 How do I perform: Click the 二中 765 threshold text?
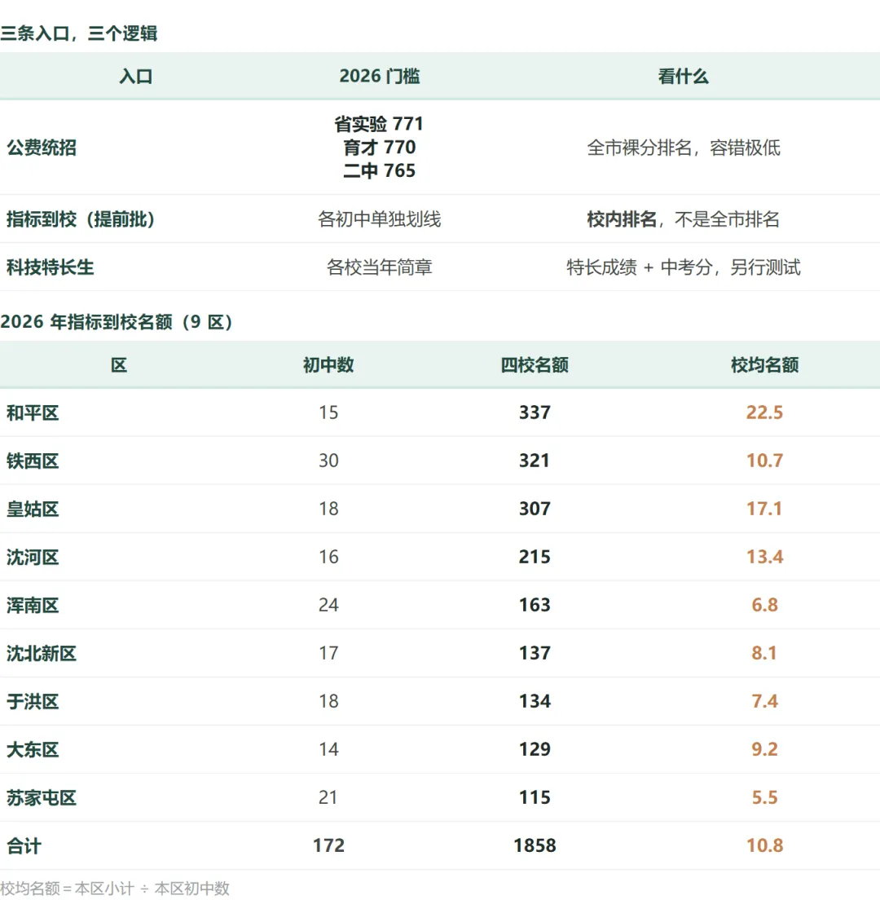point(379,171)
